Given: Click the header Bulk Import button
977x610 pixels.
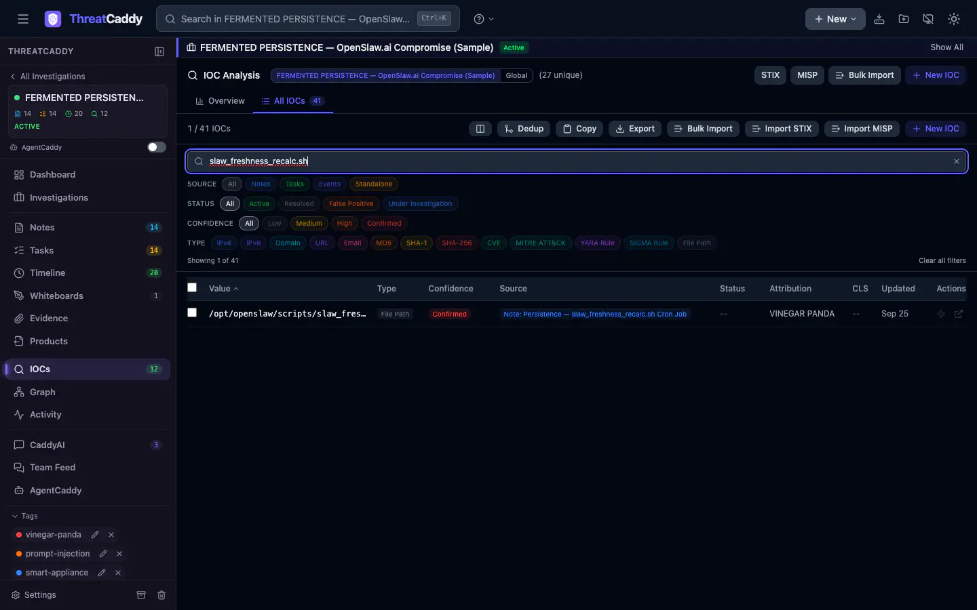Looking at the screenshot, I should [864, 75].
